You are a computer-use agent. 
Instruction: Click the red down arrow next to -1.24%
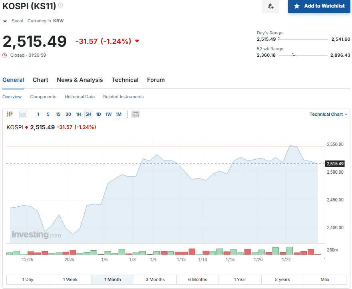pos(137,41)
